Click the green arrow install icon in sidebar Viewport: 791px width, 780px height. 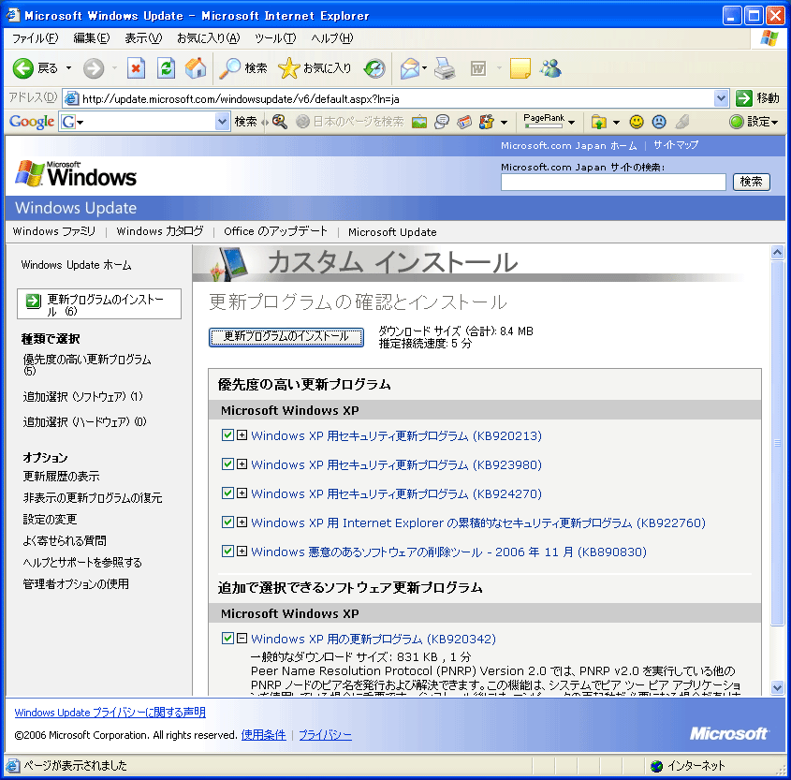34,302
